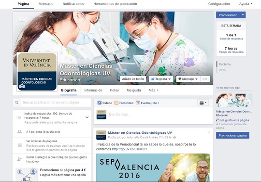Open Herramientas de publicación tab

pos(115,4)
